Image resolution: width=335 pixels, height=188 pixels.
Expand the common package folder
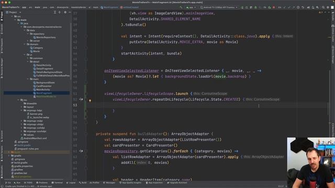[28, 58]
